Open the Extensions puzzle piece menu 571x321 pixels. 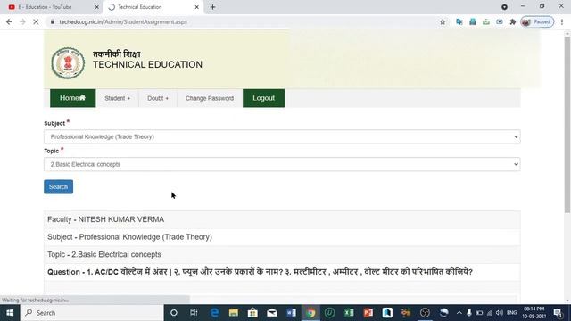pyautogui.click(x=513, y=21)
